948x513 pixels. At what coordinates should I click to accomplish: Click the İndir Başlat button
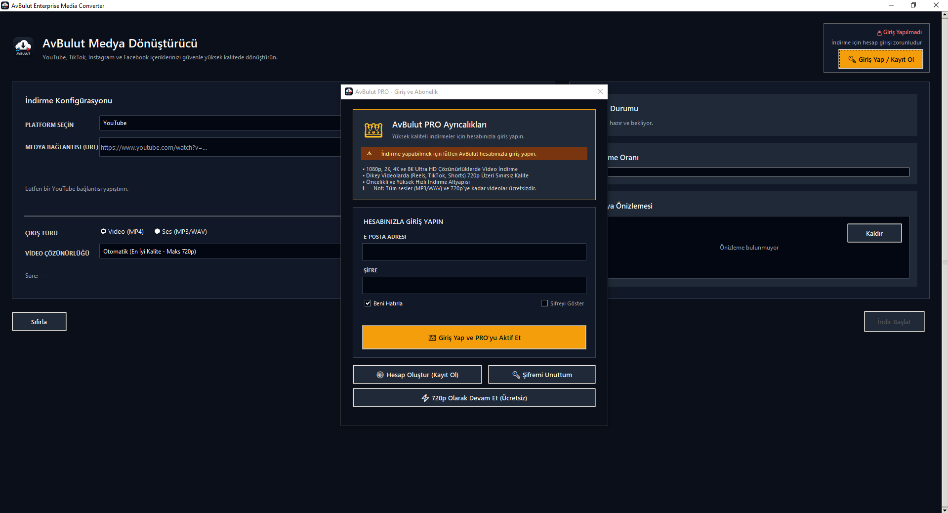894,322
